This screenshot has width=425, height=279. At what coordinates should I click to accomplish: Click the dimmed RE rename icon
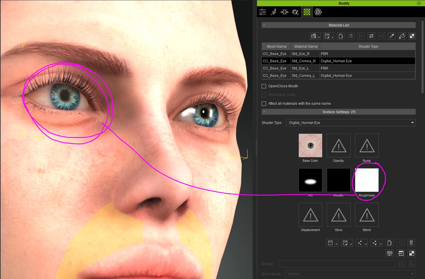coord(381,36)
